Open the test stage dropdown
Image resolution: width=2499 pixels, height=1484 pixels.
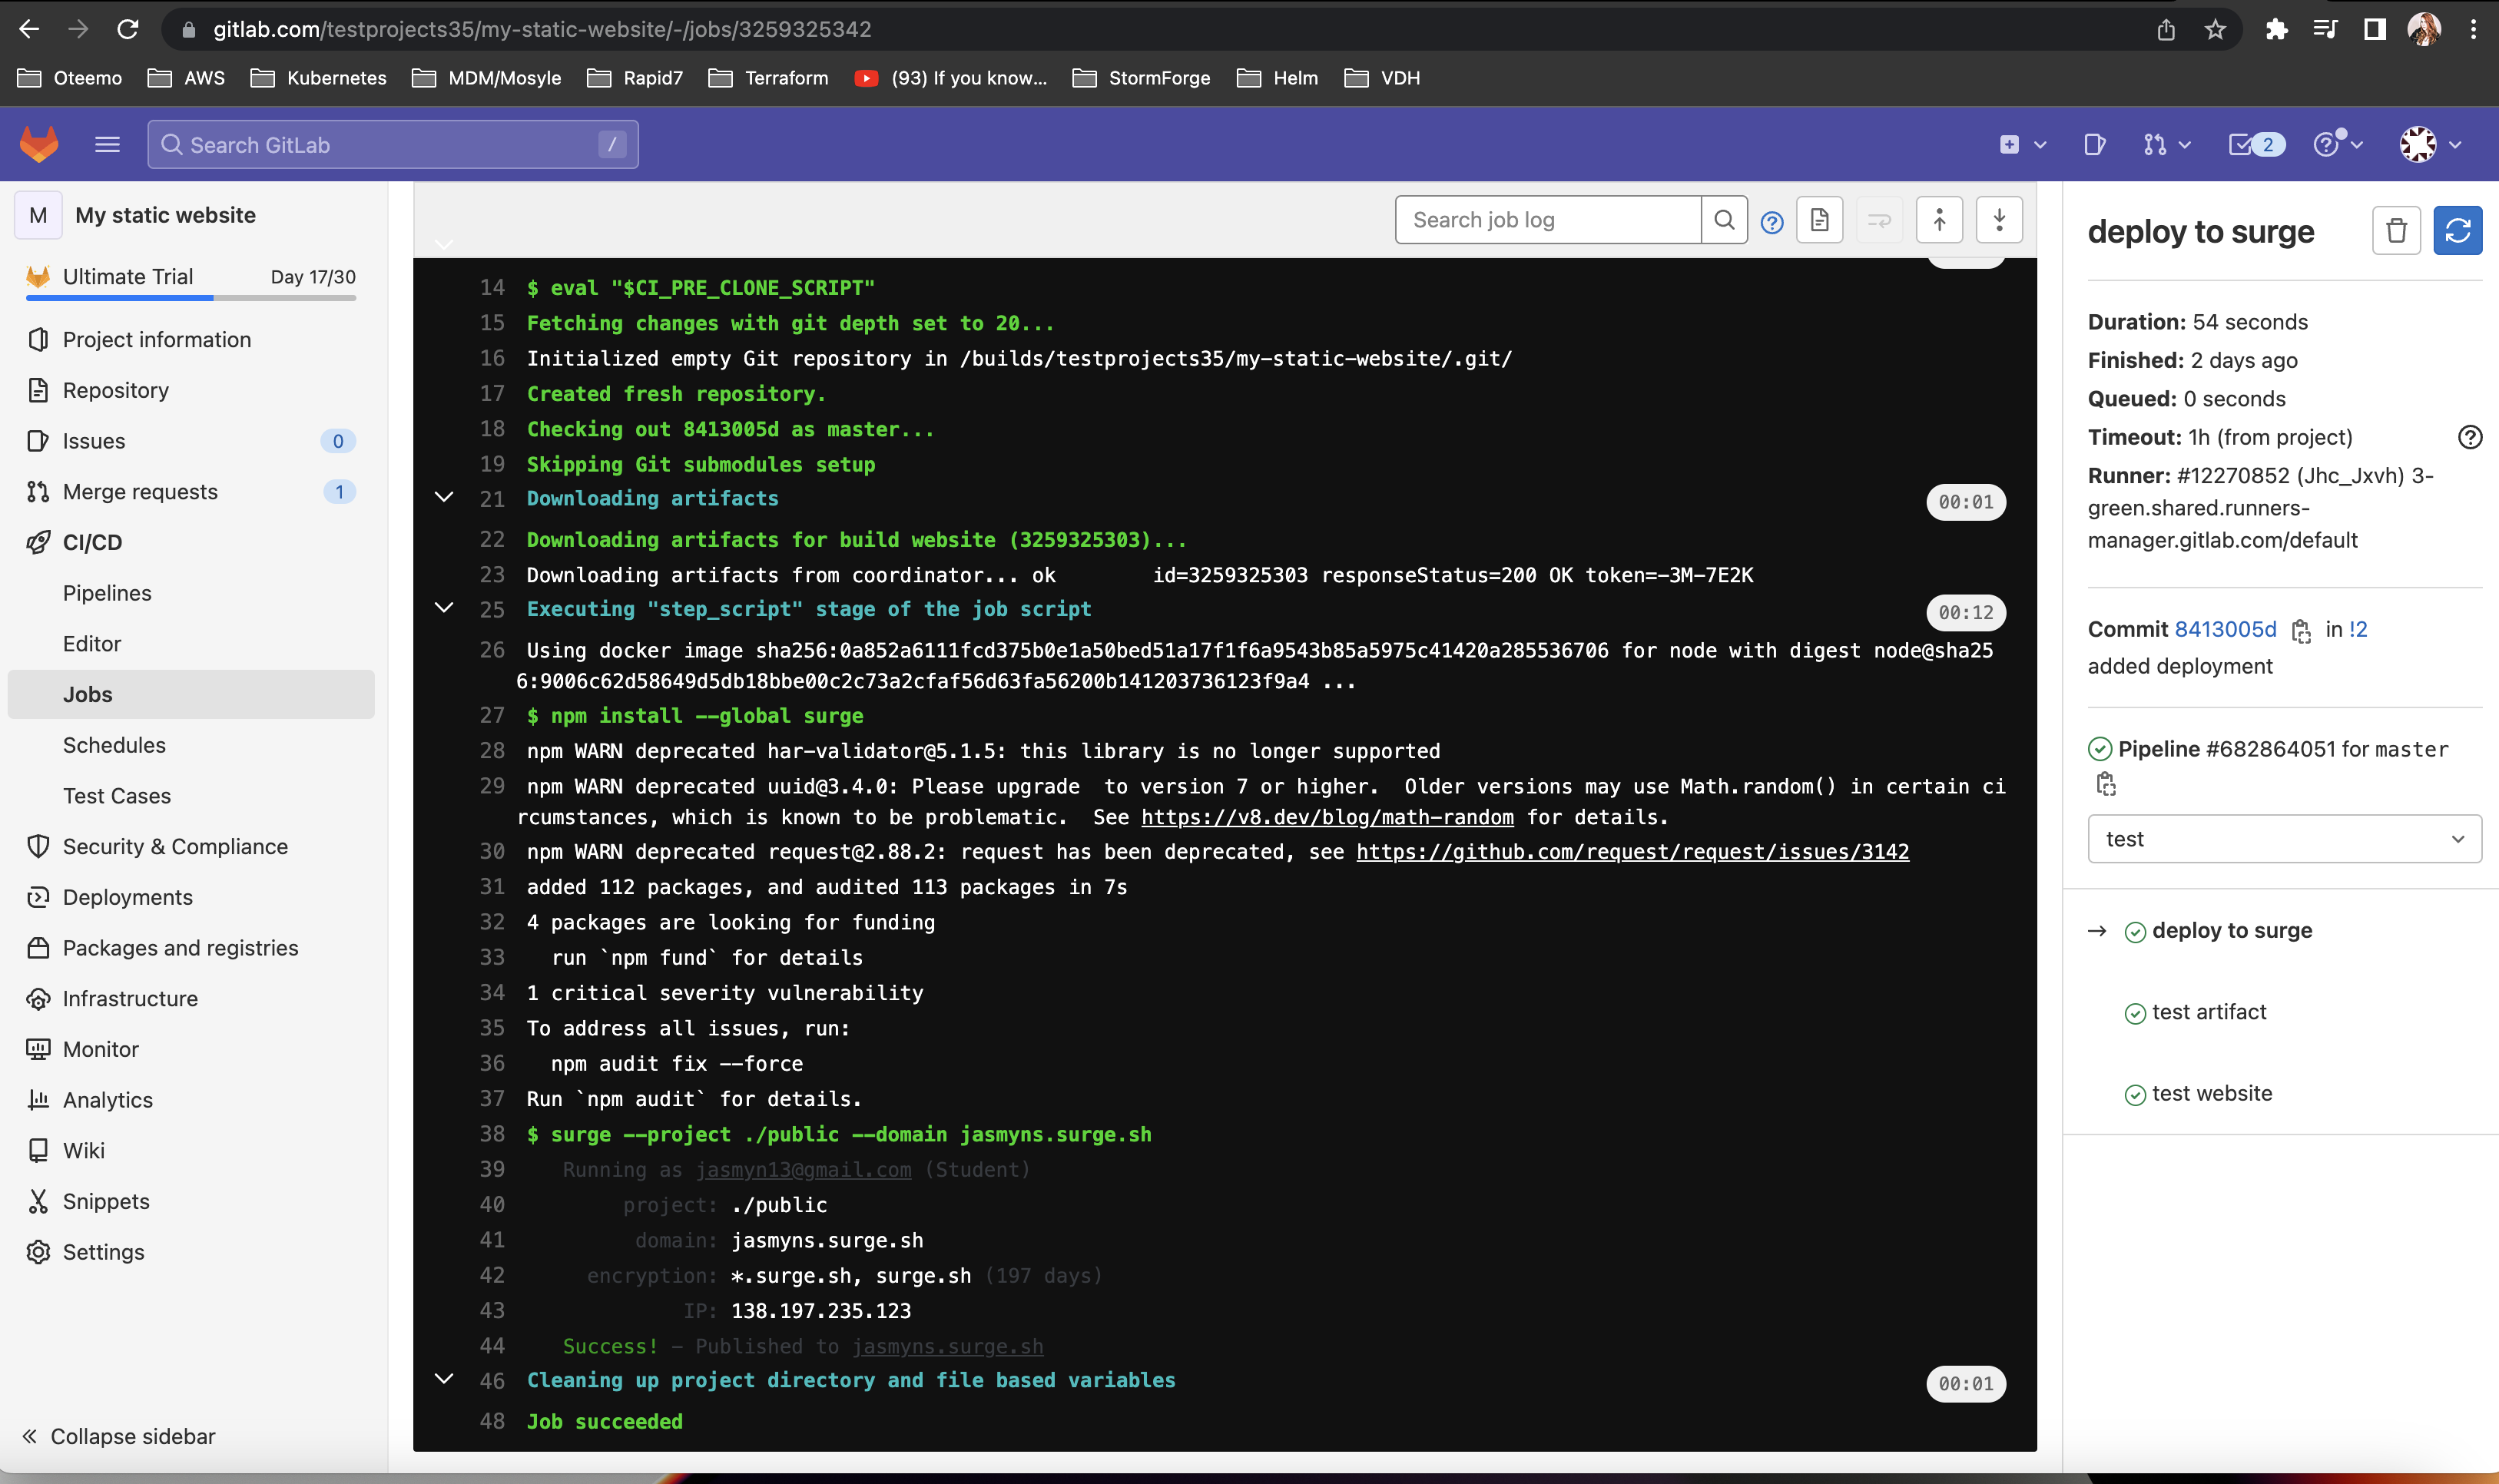2284,839
